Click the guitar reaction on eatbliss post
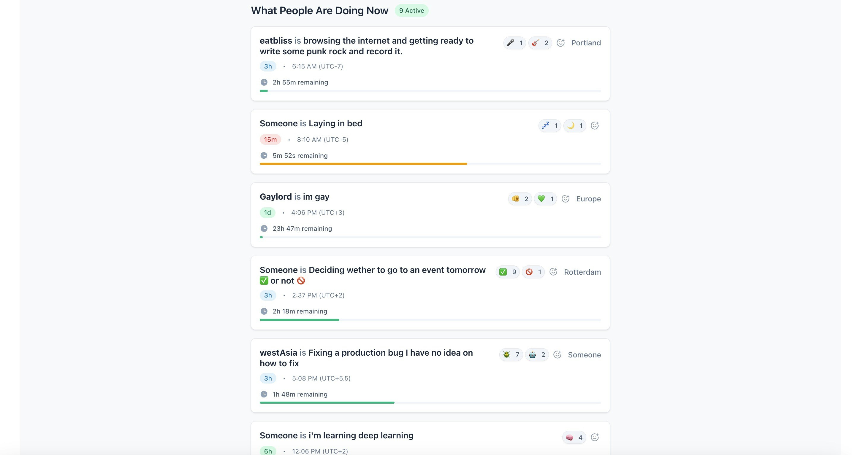The width and height of the screenshot is (852, 455). tap(540, 43)
